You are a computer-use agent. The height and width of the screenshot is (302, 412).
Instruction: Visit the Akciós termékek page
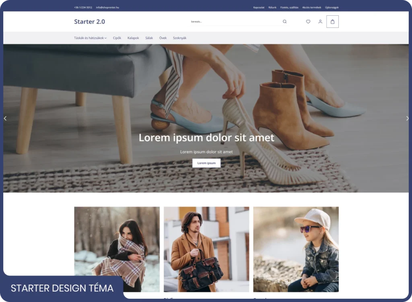click(311, 7)
